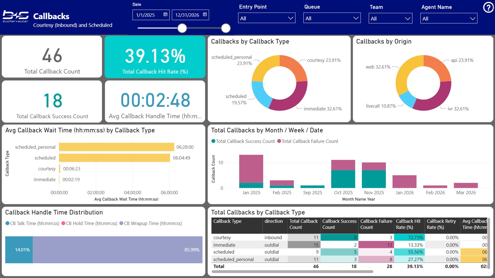Select the scheduled_personal wait time bar
Image resolution: width=495 pixels, height=278 pixels.
pos(116,147)
